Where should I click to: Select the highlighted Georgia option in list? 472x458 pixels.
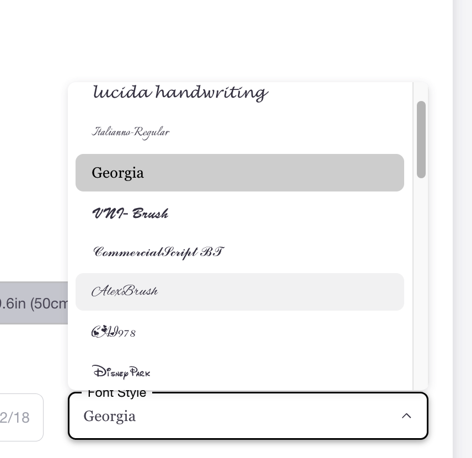pos(239,173)
